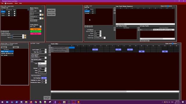
Task: Browse folder icon next to Checkpoint Lvl in Master Options
Action: 43,18
